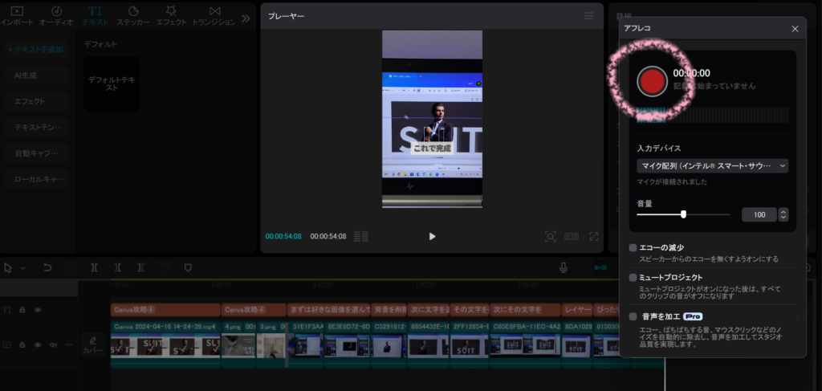Select the 3.png clip
Screen dimensions: 822x391
click(271, 344)
